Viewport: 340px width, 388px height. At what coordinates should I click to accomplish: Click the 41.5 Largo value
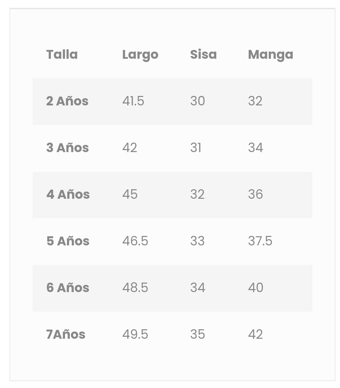click(133, 101)
